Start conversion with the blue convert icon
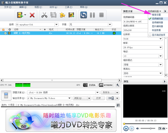Screen dimensions: 168x133 pyautogui.click(x=83, y=15)
